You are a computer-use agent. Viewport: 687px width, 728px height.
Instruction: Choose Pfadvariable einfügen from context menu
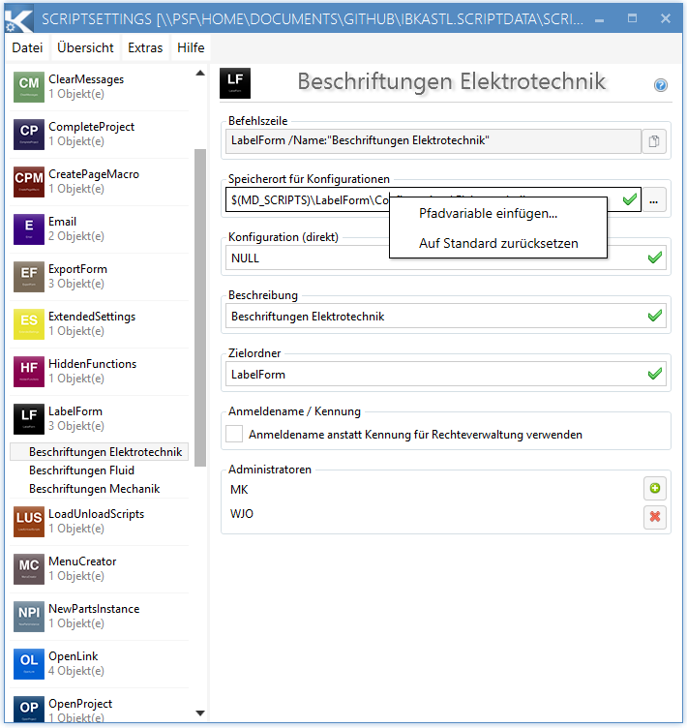point(488,214)
